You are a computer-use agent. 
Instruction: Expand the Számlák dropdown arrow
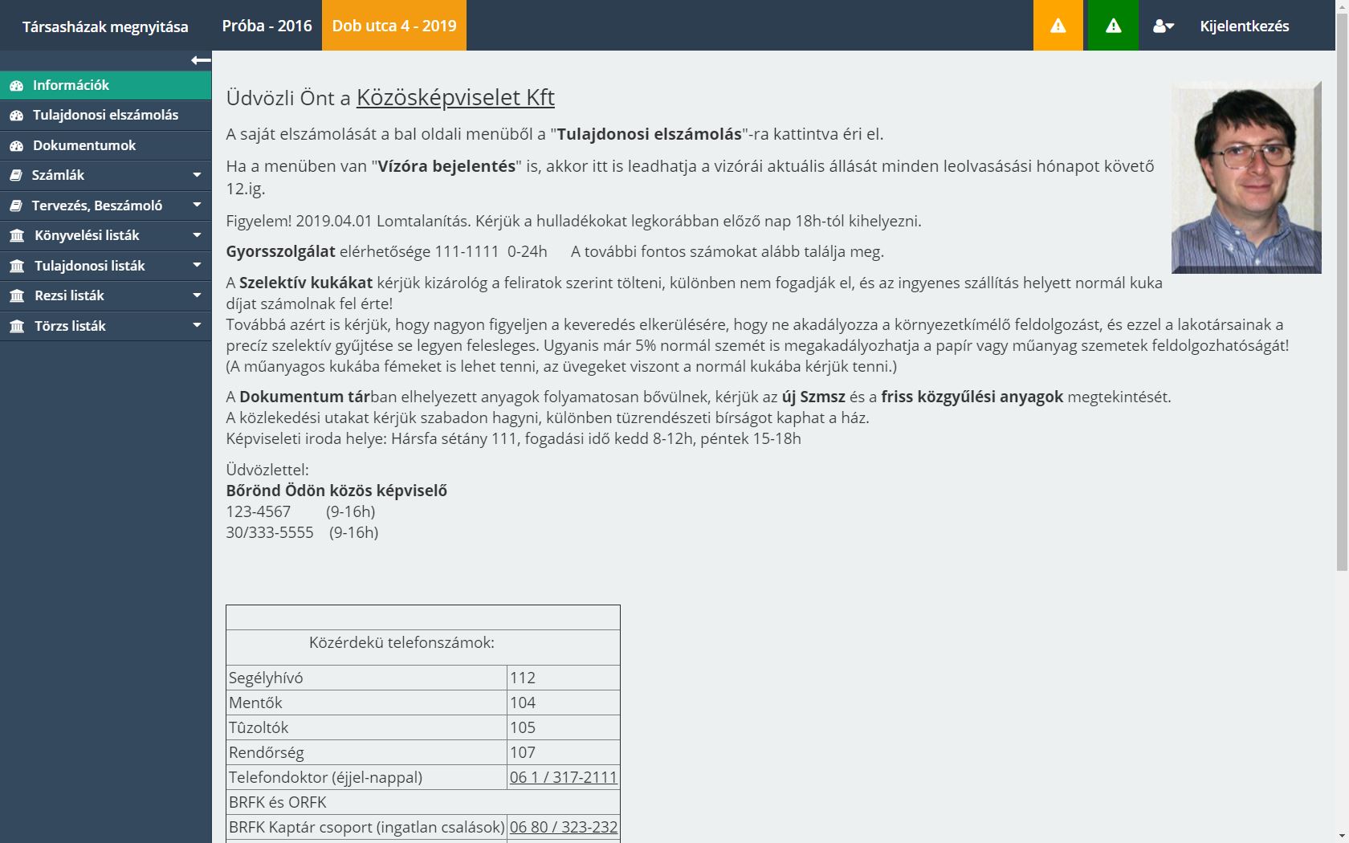197,175
